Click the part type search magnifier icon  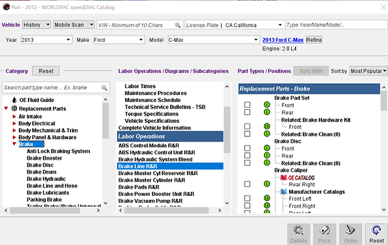104,88
